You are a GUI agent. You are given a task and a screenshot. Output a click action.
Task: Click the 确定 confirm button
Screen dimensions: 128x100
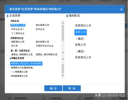coord(53,88)
